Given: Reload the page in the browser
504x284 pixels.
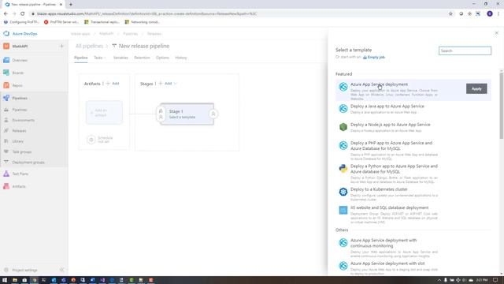Looking at the screenshot, I should (23, 14).
